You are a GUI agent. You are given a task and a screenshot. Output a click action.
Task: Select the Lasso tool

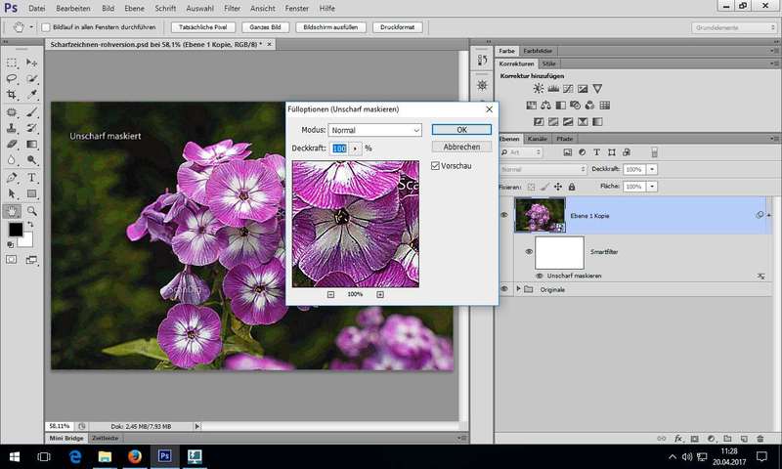pyautogui.click(x=12, y=78)
